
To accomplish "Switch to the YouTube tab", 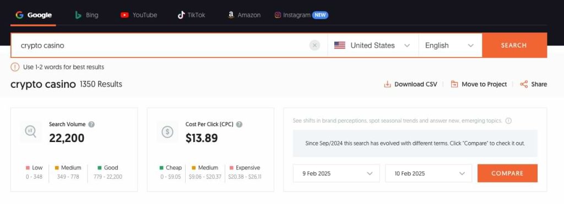I will (139, 15).
